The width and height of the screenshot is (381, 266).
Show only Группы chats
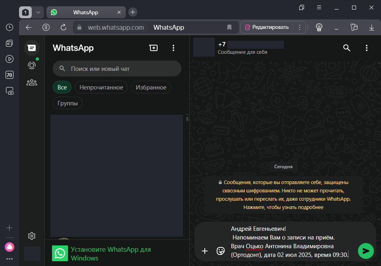point(67,103)
